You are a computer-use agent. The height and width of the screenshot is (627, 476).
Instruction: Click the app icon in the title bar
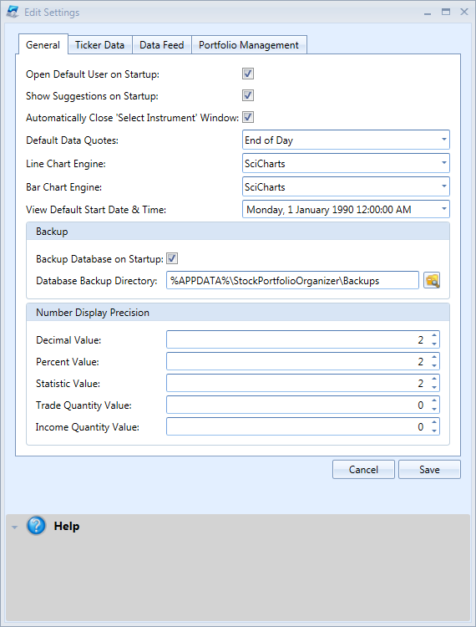13,12
